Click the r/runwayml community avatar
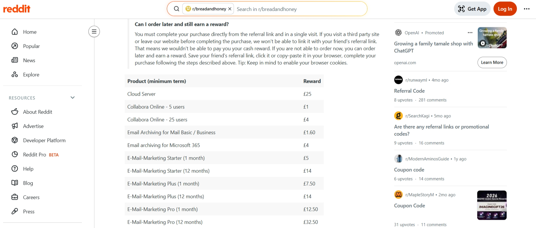The width and height of the screenshot is (536, 228). pos(399,80)
